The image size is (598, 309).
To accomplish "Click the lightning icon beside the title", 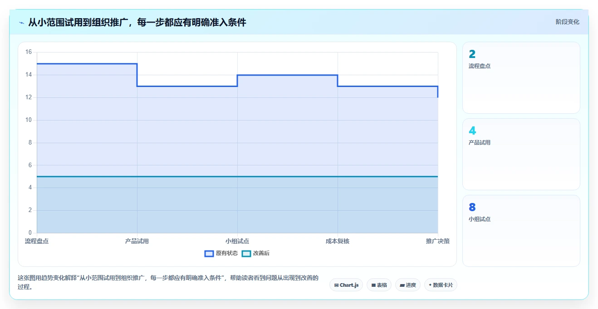I will click(x=21, y=23).
